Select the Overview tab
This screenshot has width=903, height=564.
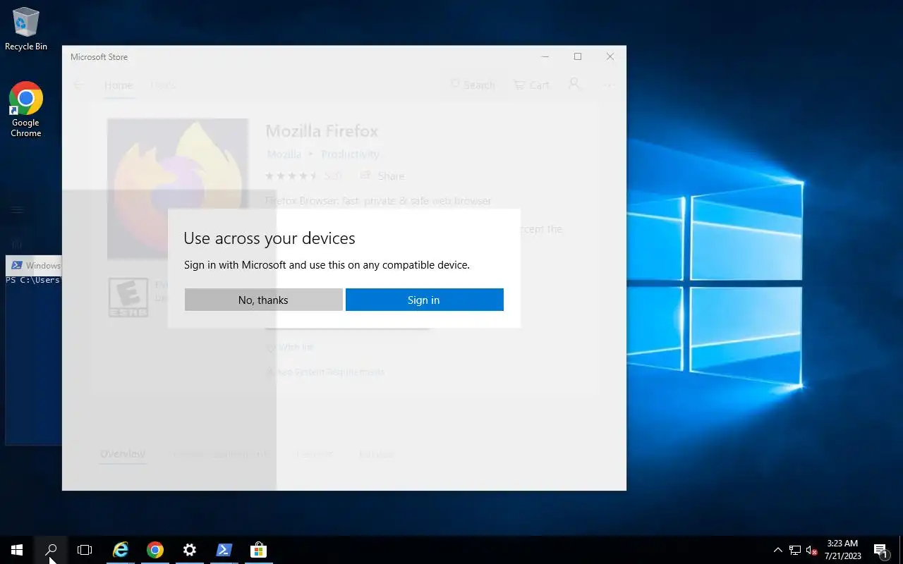coord(123,453)
